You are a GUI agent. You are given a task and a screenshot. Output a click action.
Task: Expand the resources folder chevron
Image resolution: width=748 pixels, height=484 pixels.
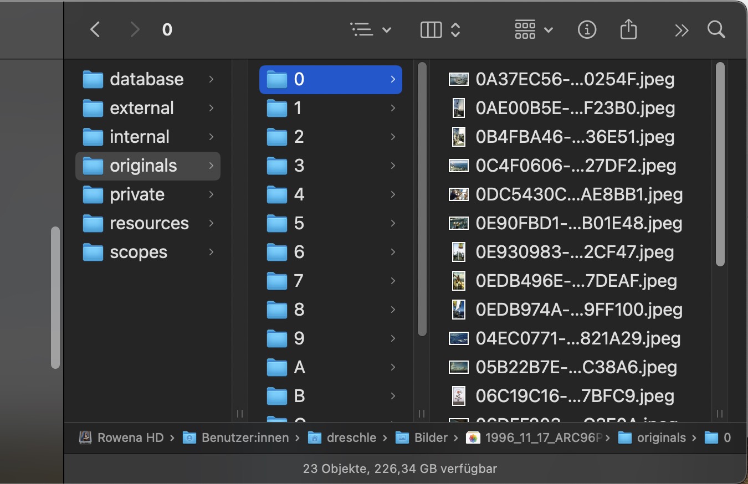pyautogui.click(x=211, y=223)
